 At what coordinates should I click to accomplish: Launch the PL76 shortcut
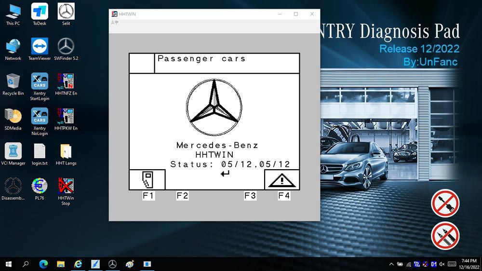pyautogui.click(x=40, y=189)
